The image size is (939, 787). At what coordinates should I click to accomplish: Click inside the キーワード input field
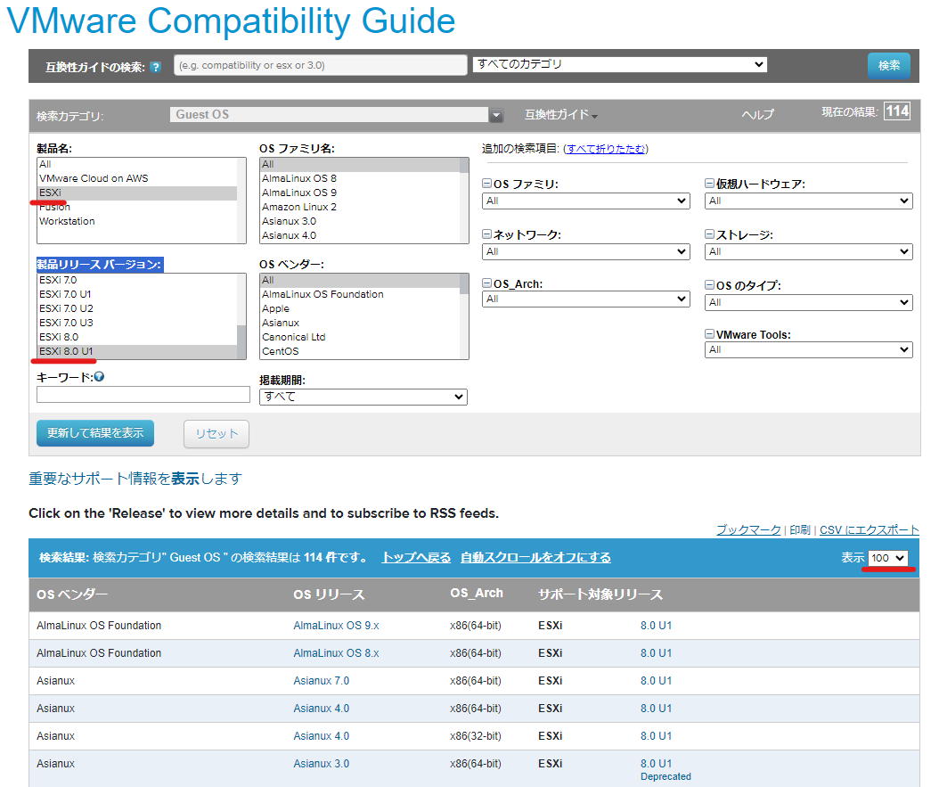[x=143, y=392]
